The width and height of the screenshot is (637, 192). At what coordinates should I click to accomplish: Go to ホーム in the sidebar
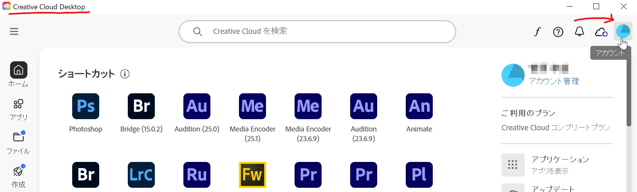coord(19,74)
